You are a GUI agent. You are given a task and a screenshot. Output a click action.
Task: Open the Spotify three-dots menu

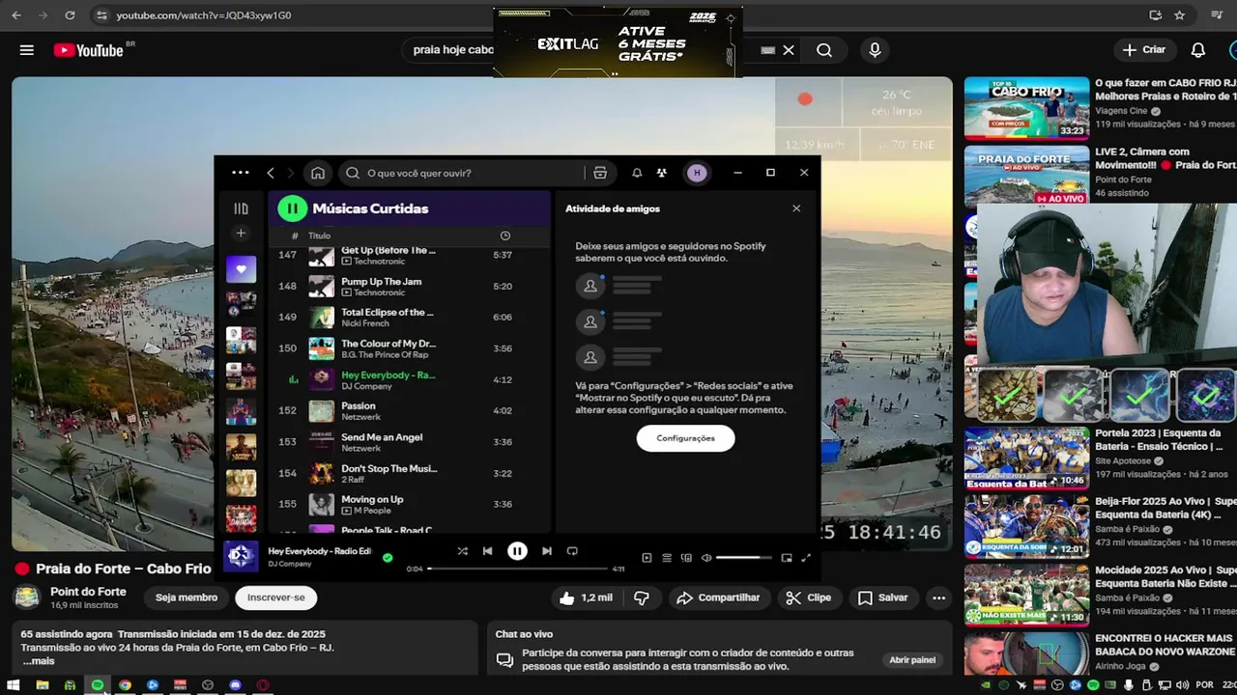pos(241,173)
